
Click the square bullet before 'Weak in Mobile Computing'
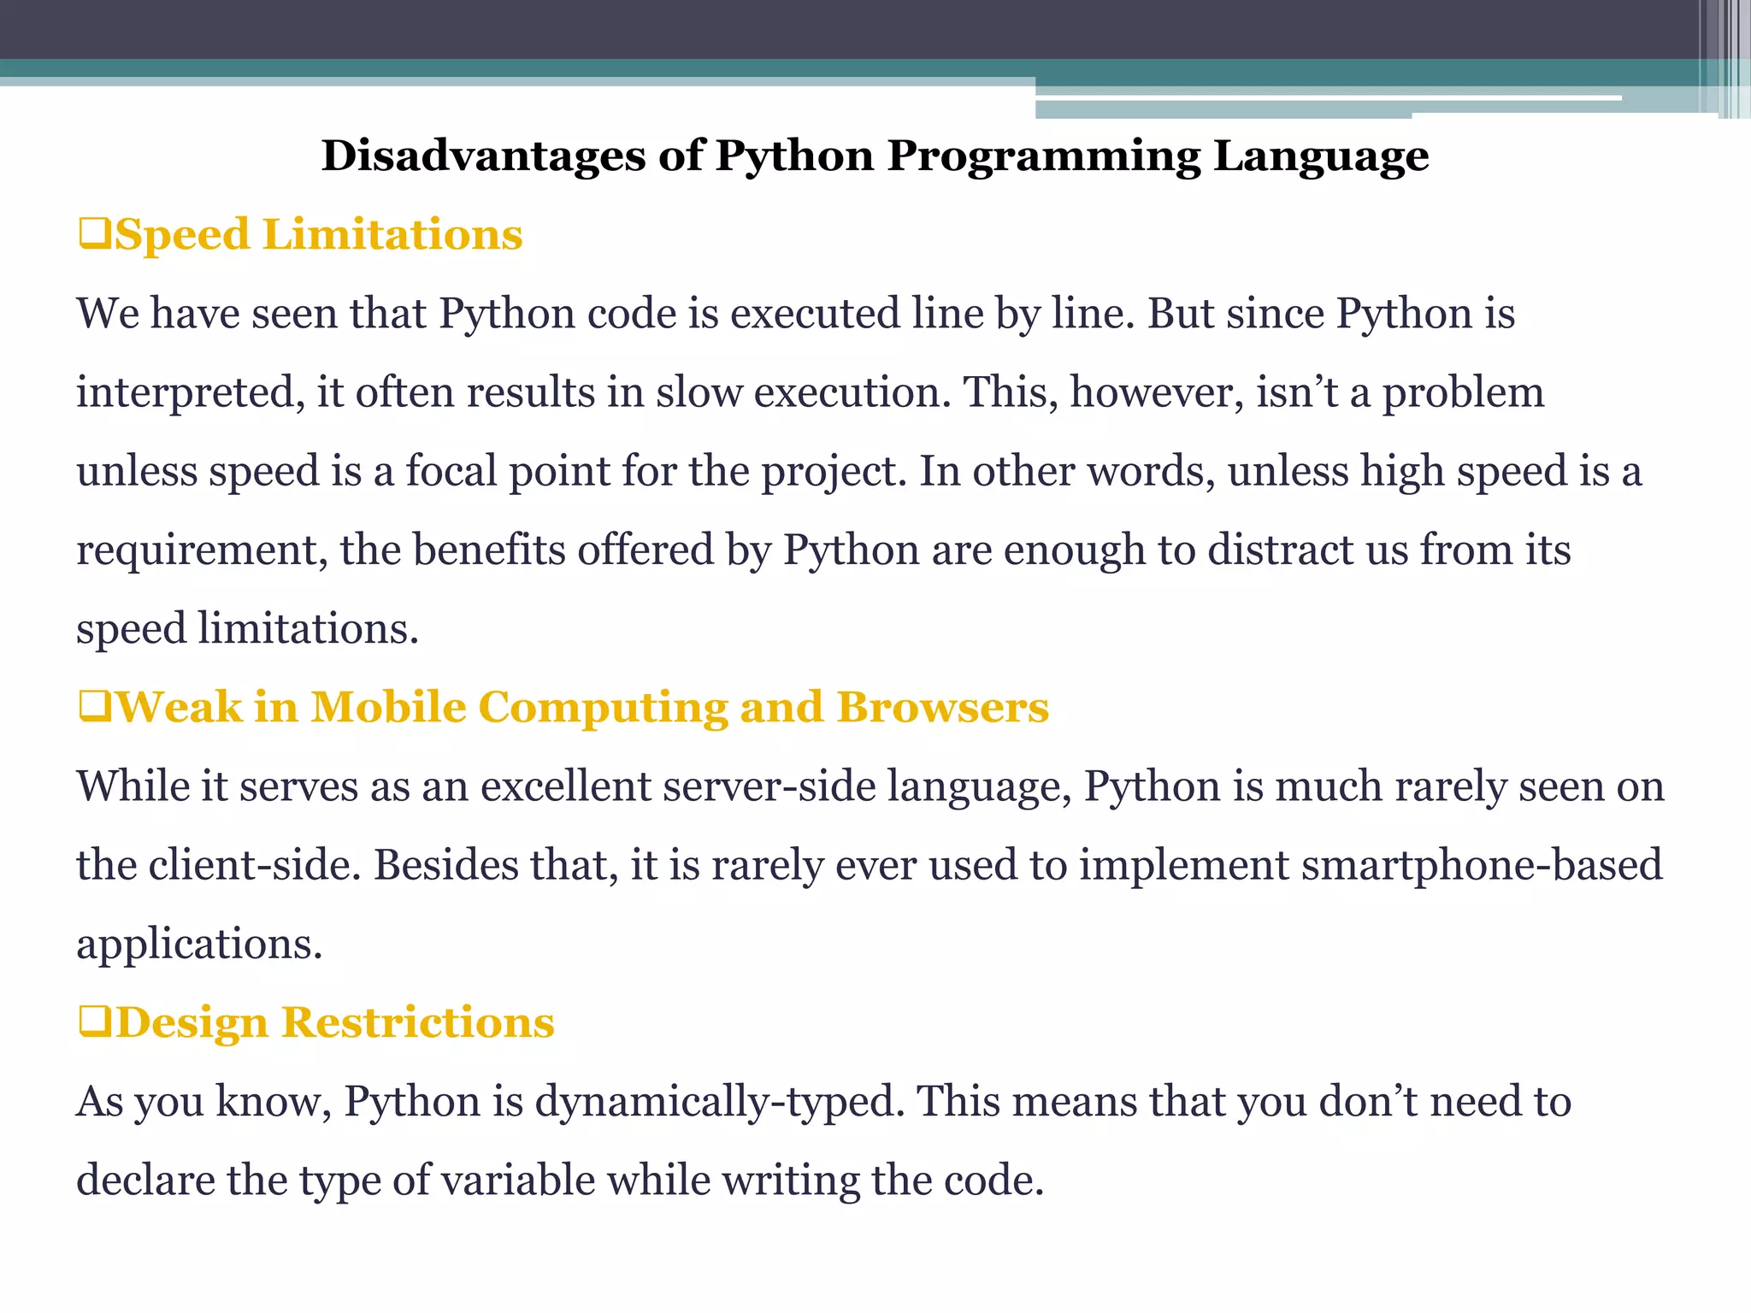pyautogui.click(x=94, y=707)
